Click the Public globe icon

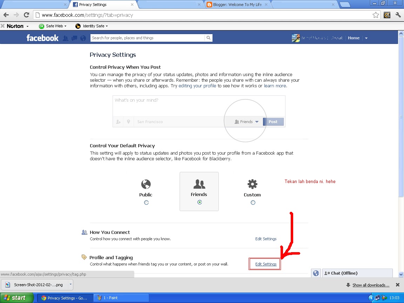146,184
